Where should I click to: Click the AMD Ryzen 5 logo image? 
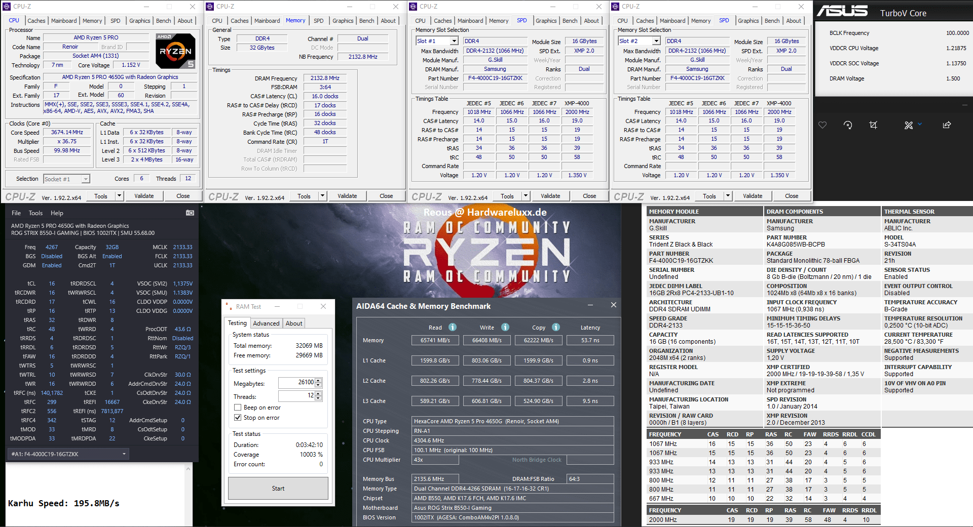175,51
